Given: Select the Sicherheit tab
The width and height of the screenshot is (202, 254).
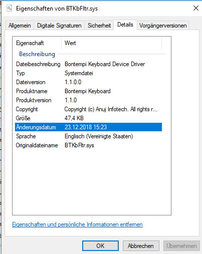Looking at the screenshot, I should click(x=99, y=26).
